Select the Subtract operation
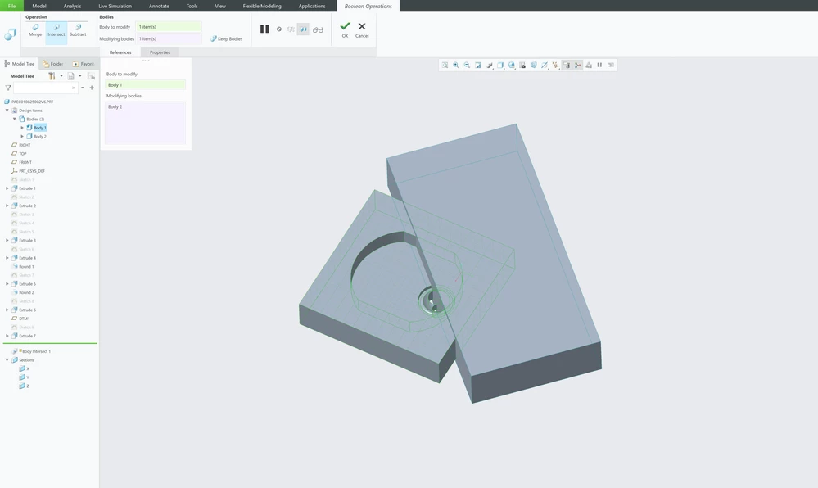The width and height of the screenshot is (818, 488). (78, 30)
